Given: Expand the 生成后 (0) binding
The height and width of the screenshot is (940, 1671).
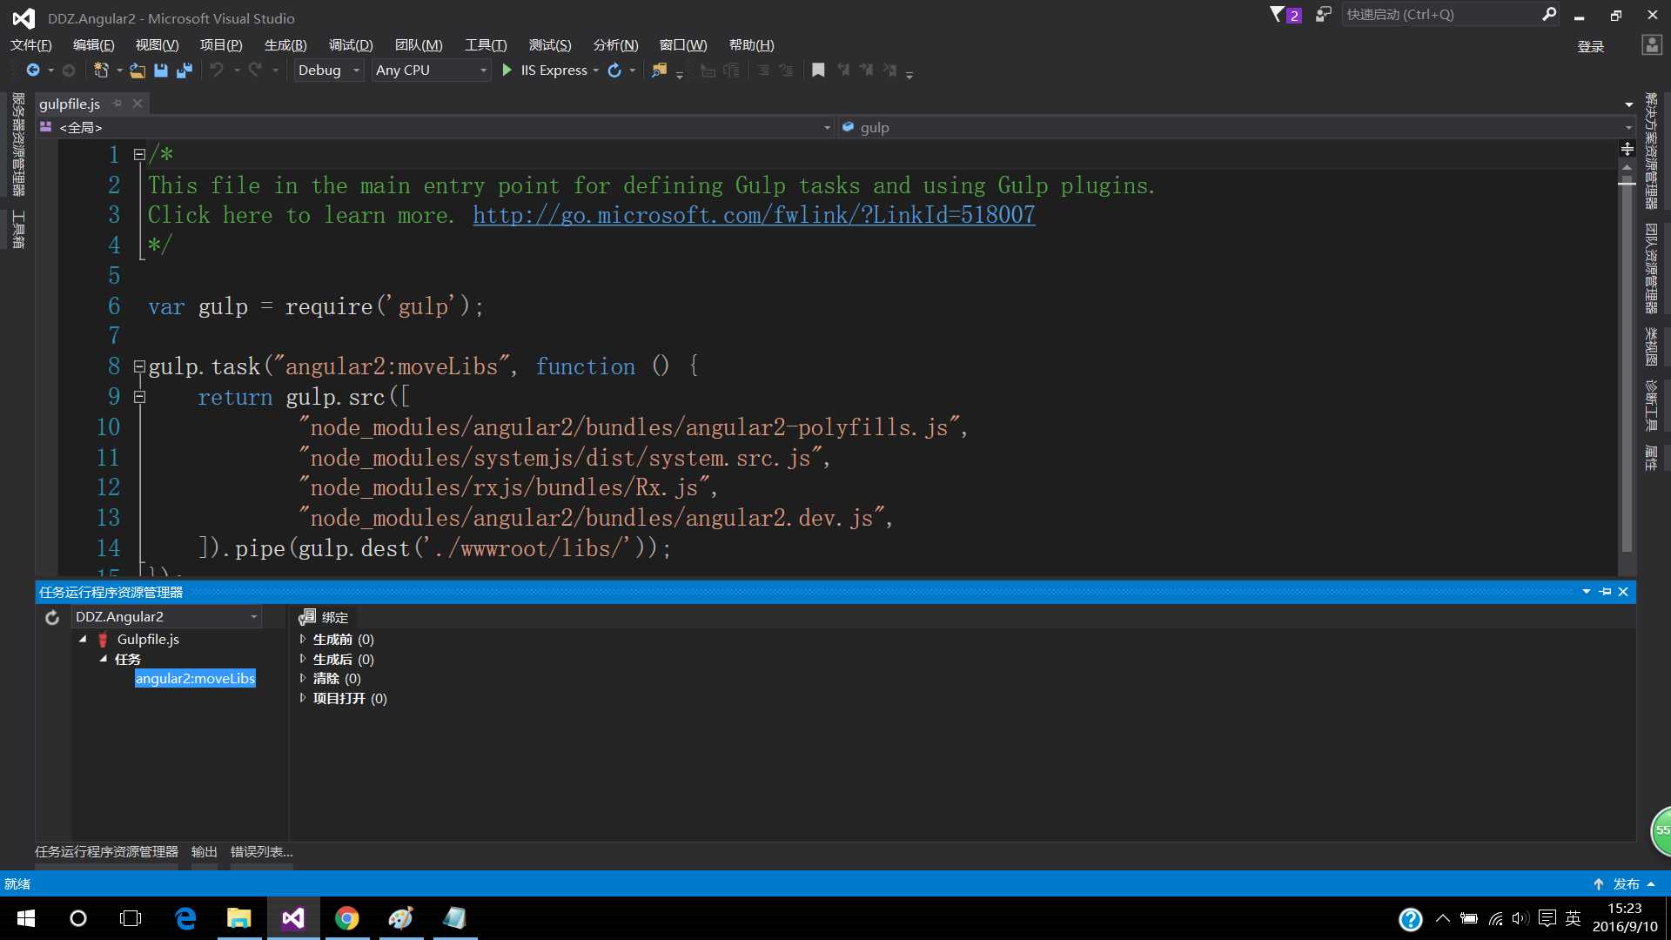Looking at the screenshot, I should 303,660.
